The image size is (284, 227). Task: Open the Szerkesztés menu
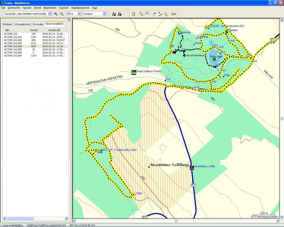pos(14,8)
